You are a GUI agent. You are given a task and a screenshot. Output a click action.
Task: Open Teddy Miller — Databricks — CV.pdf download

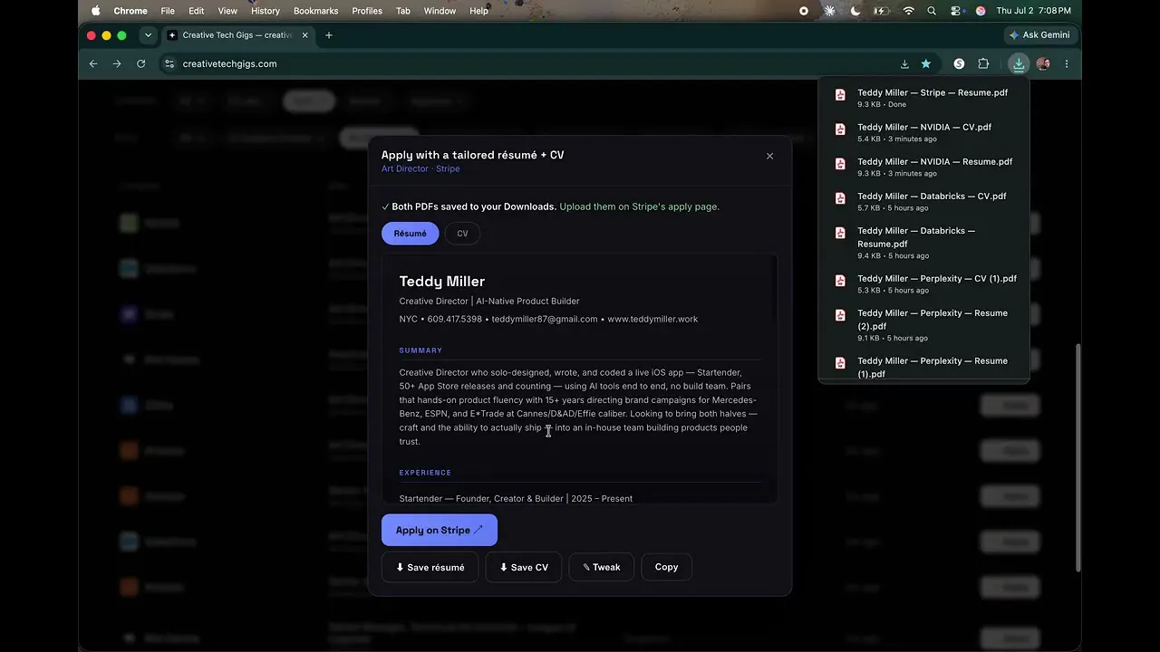tap(923, 201)
